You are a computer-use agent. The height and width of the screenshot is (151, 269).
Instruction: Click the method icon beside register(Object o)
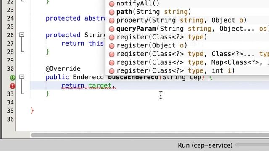112,46
